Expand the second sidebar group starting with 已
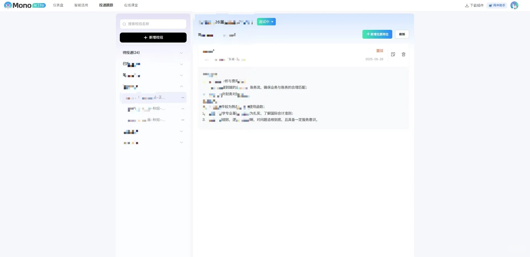 [x=153, y=64]
